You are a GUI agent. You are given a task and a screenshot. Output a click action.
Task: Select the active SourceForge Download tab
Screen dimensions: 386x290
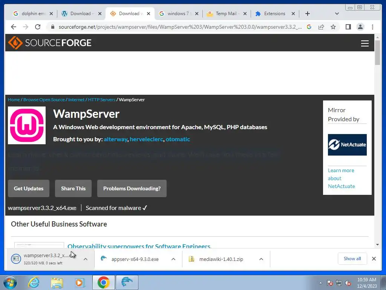coord(130,14)
